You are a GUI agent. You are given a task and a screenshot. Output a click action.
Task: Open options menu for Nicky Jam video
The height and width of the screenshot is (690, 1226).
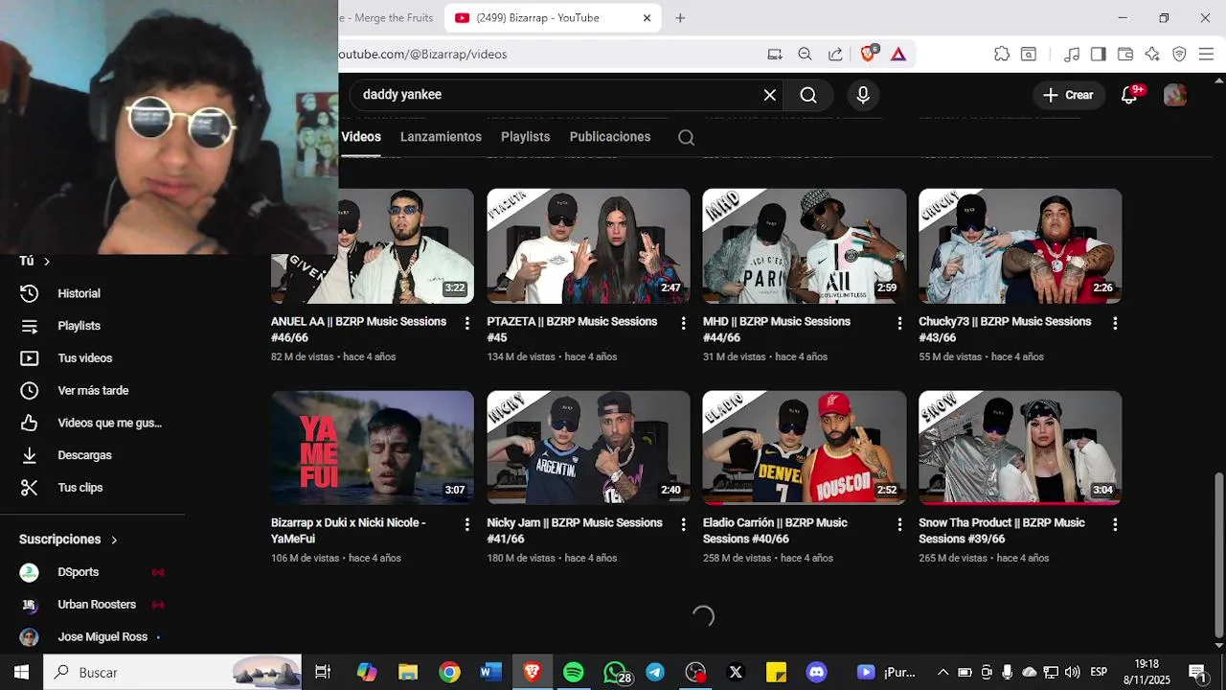tap(683, 525)
